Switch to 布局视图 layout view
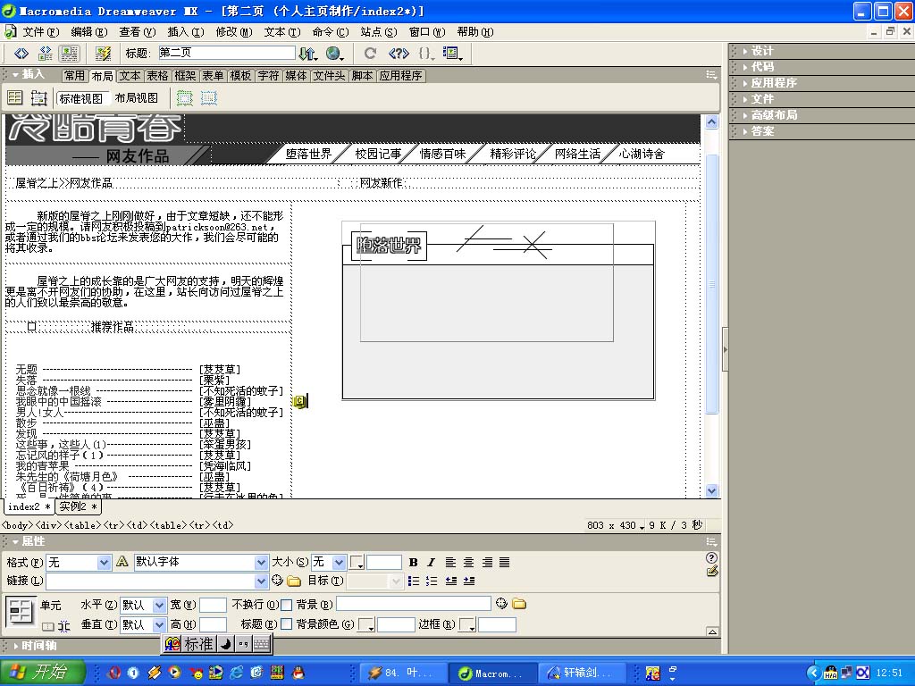This screenshot has width=915, height=686. (136, 98)
